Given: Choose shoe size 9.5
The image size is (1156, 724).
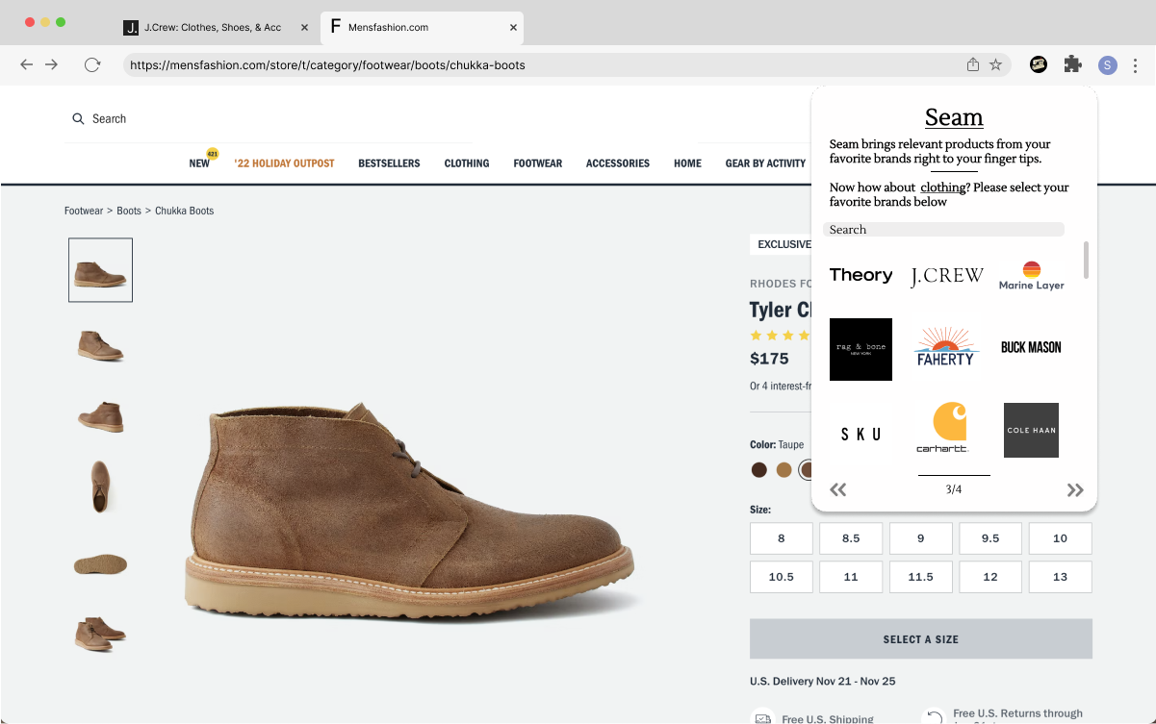Looking at the screenshot, I should click(x=990, y=538).
